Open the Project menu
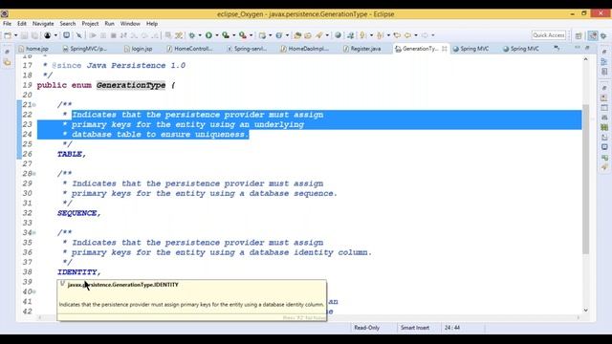Screen dimensions: 612x344 90,23
